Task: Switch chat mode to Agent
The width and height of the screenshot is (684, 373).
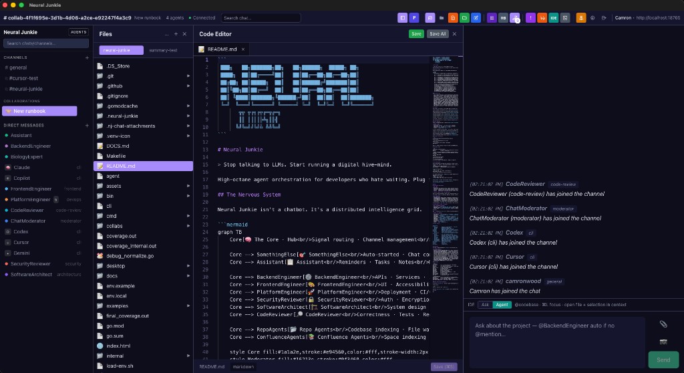Action: pos(502,305)
